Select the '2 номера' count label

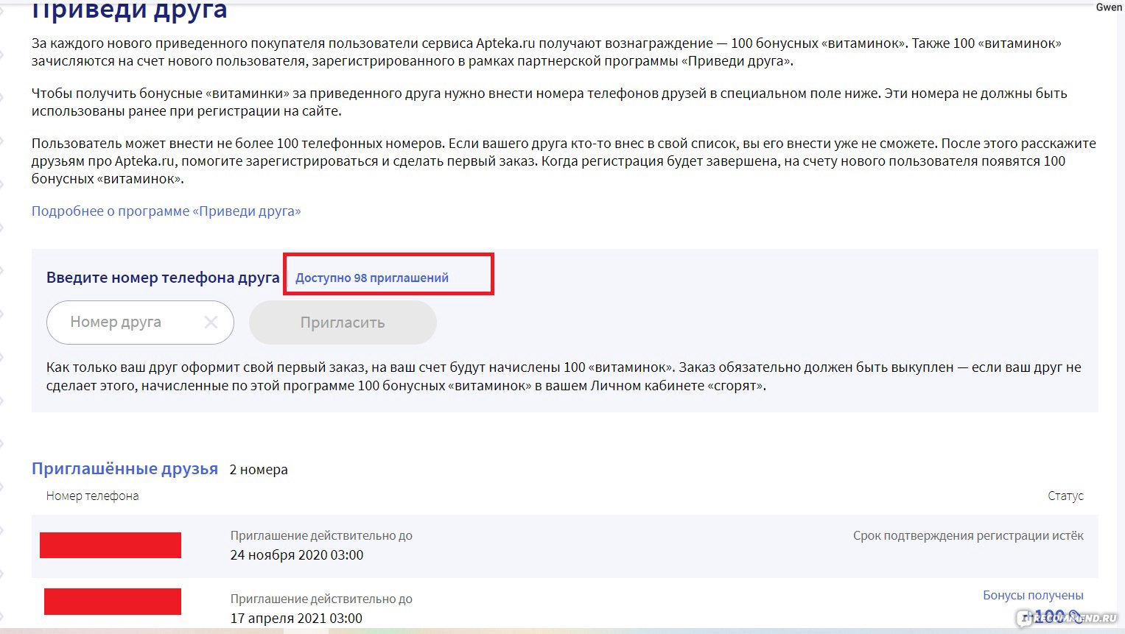pyautogui.click(x=259, y=470)
